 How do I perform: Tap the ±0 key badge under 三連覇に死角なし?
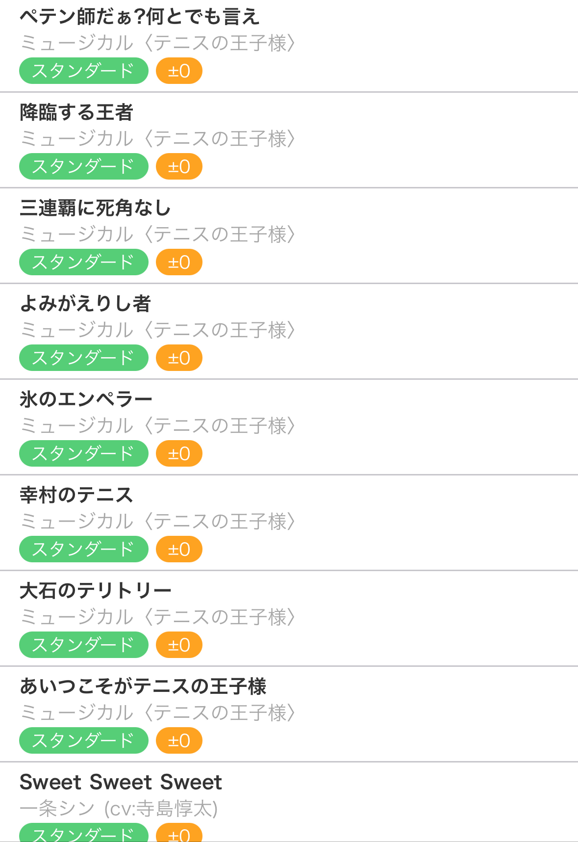179,262
